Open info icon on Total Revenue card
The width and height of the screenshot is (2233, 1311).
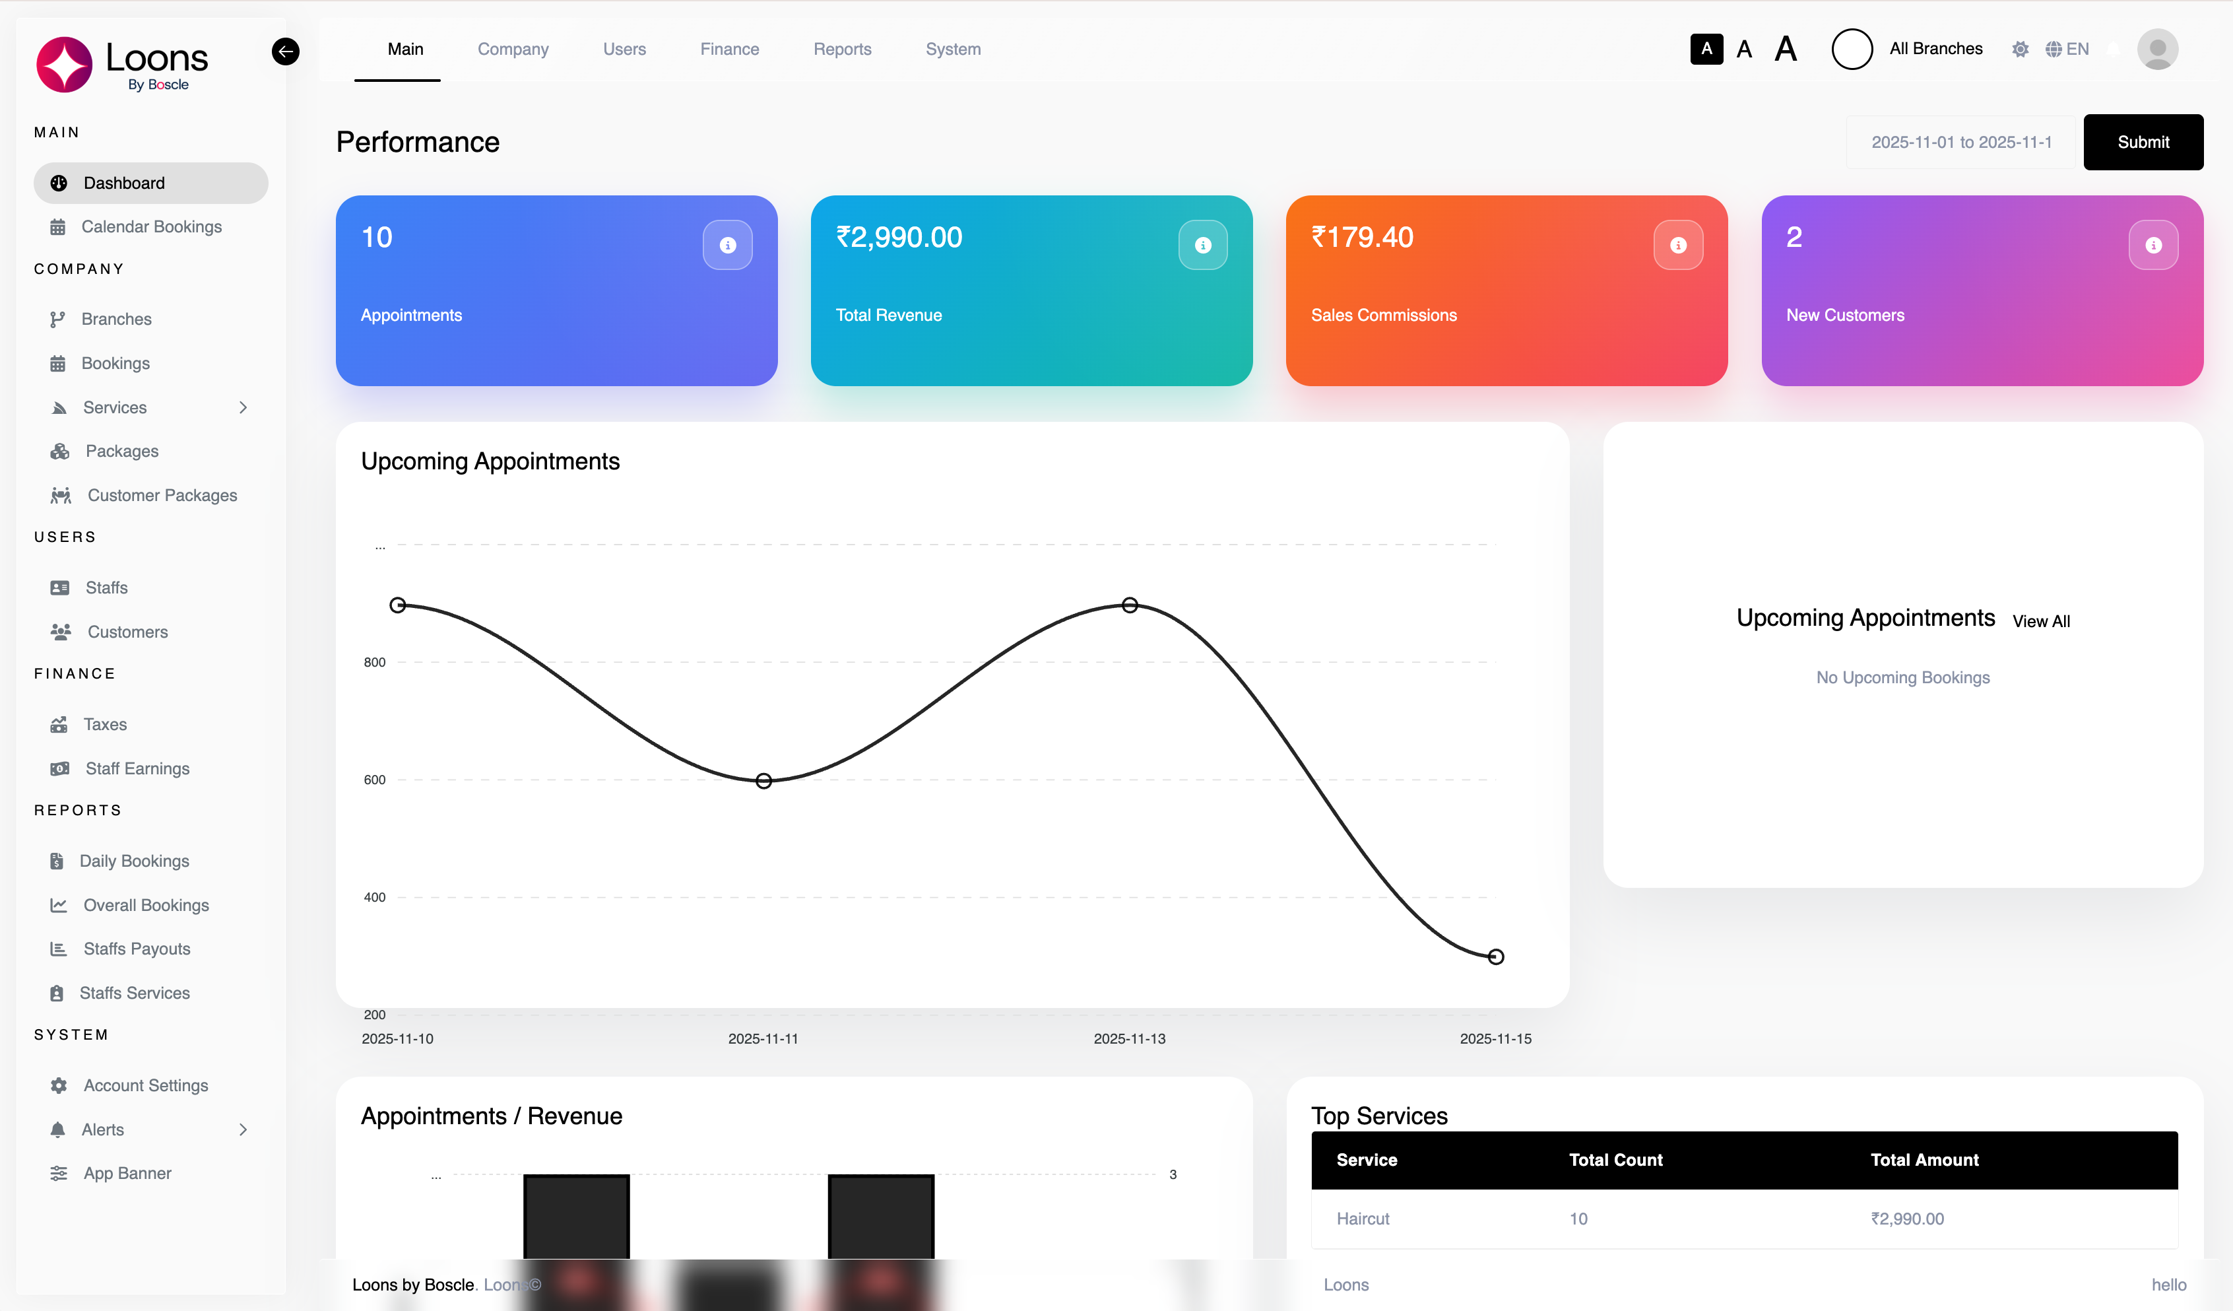(1202, 245)
